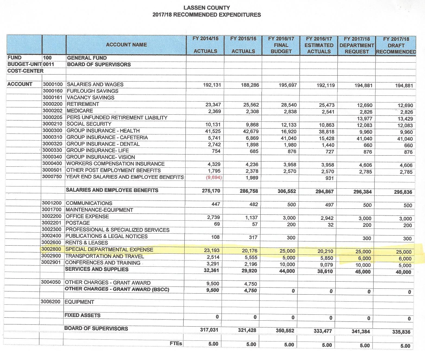
Task: Click account code 3002800
Action: [51, 249]
